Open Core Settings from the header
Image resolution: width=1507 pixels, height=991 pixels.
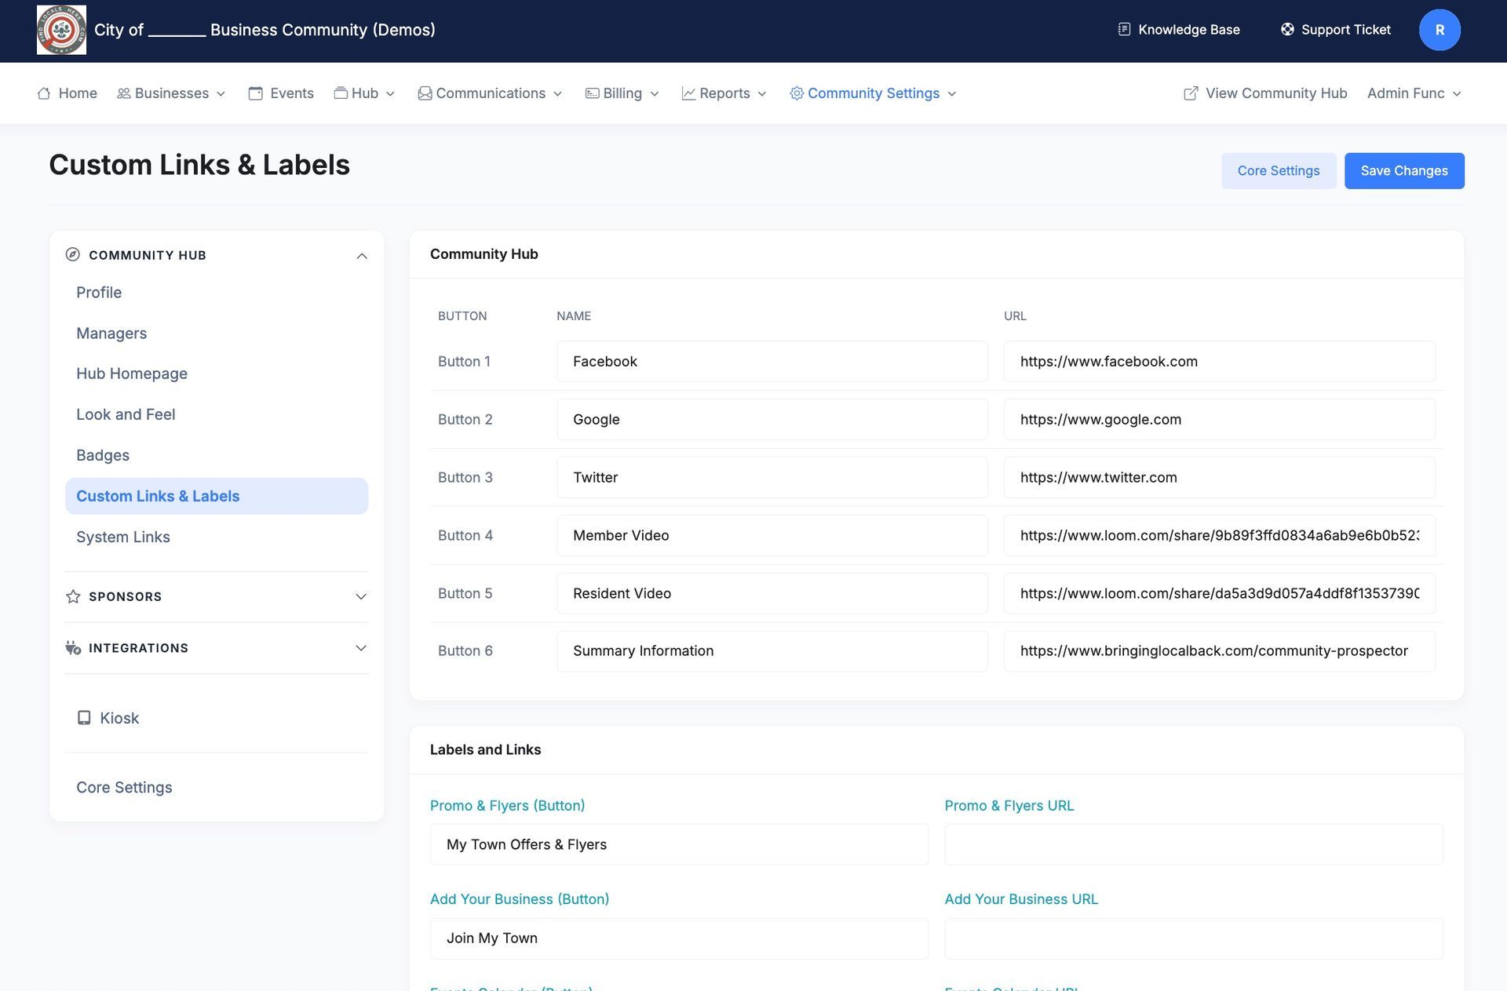(1279, 170)
